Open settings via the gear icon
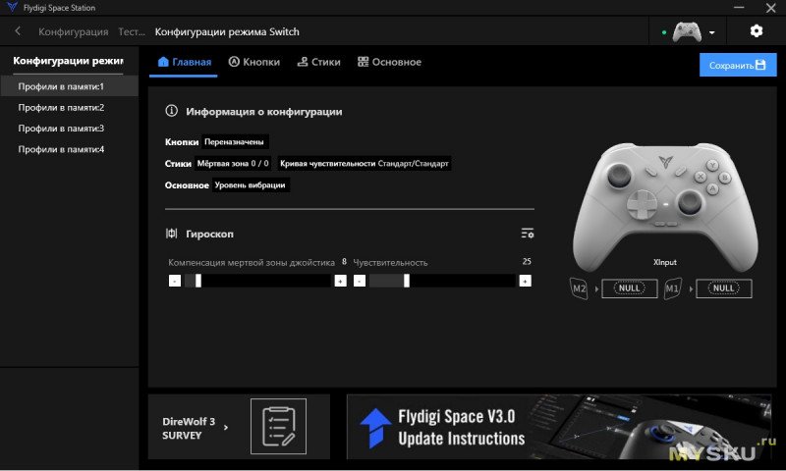786x471 pixels. [x=756, y=31]
